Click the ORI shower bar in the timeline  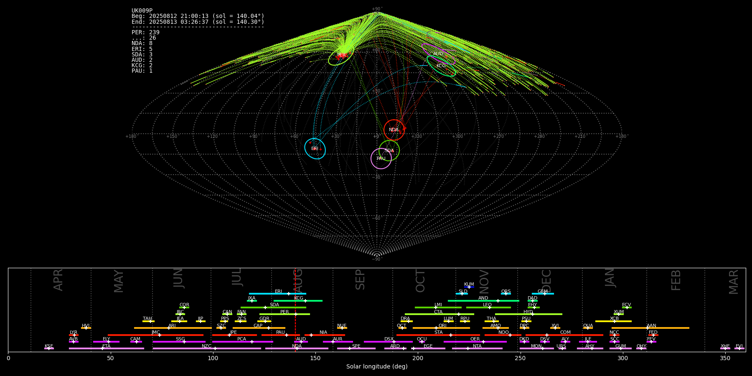(441, 328)
